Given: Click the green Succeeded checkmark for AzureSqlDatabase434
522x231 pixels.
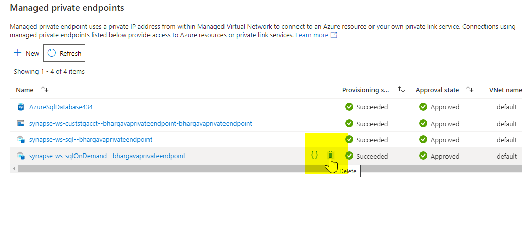Looking at the screenshot, I should tap(349, 107).
